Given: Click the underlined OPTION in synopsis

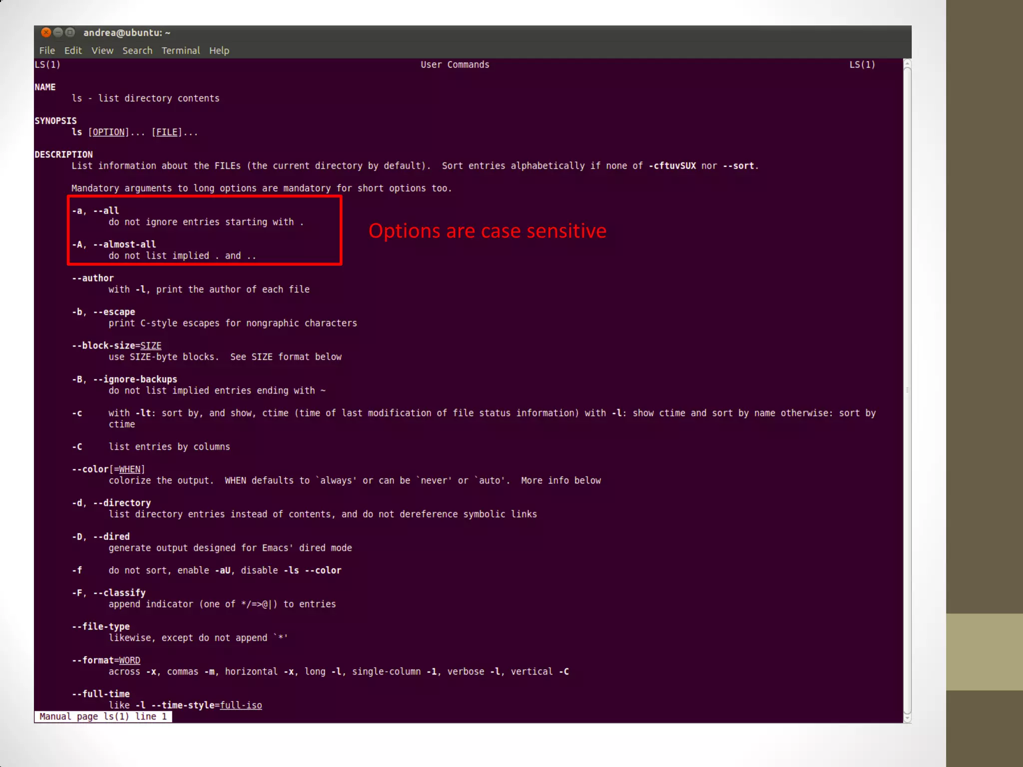Looking at the screenshot, I should pos(108,132).
